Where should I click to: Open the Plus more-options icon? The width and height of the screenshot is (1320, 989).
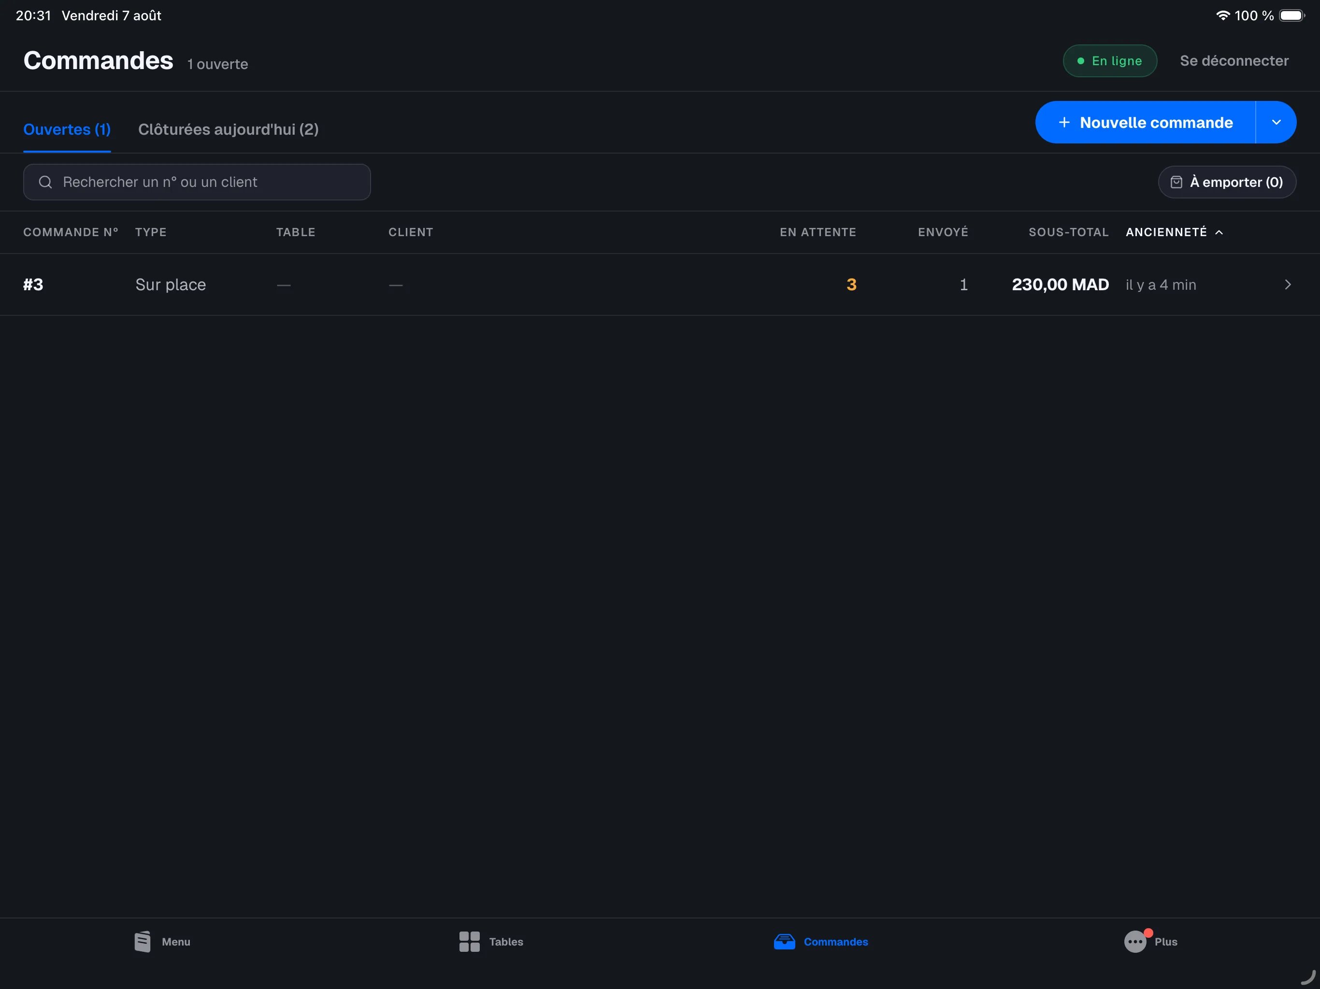click(1135, 941)
